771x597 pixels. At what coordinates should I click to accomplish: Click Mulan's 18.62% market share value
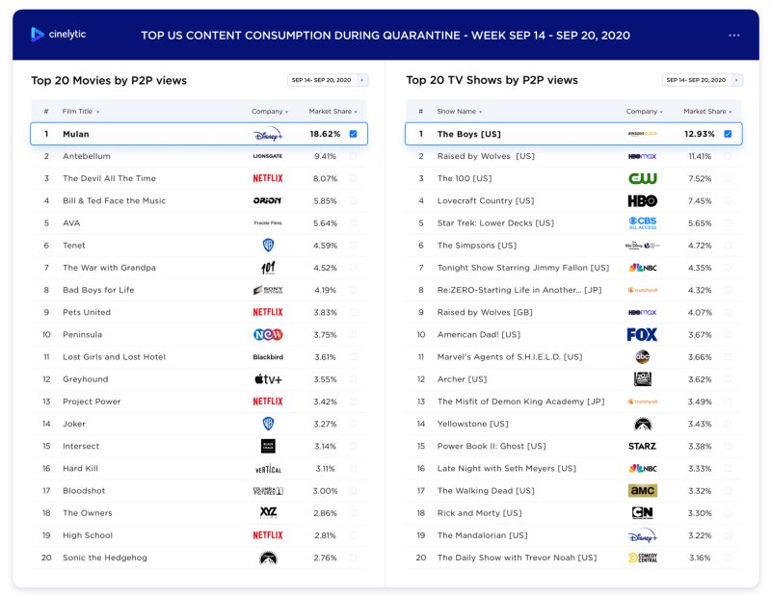click(325, 134)
